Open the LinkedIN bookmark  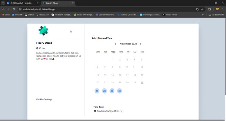tap(17, 15)
